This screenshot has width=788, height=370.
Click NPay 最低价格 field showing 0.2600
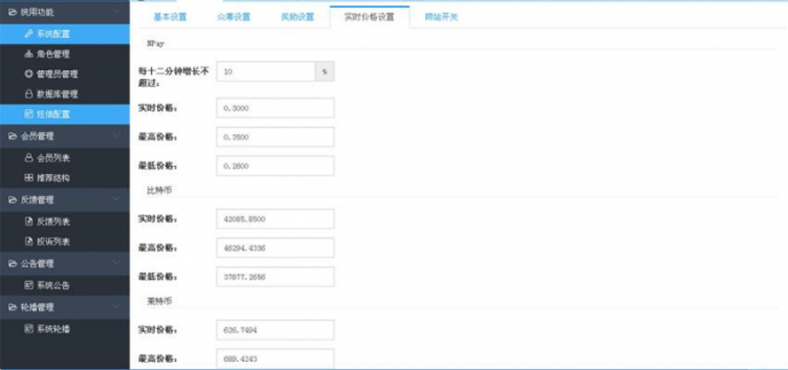click(275, 166)
